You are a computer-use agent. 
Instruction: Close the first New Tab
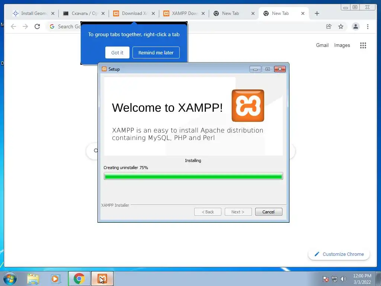pos(253,13)
